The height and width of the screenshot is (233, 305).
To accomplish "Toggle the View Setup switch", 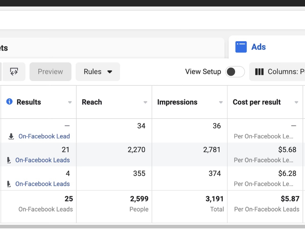I will [235, 72].
